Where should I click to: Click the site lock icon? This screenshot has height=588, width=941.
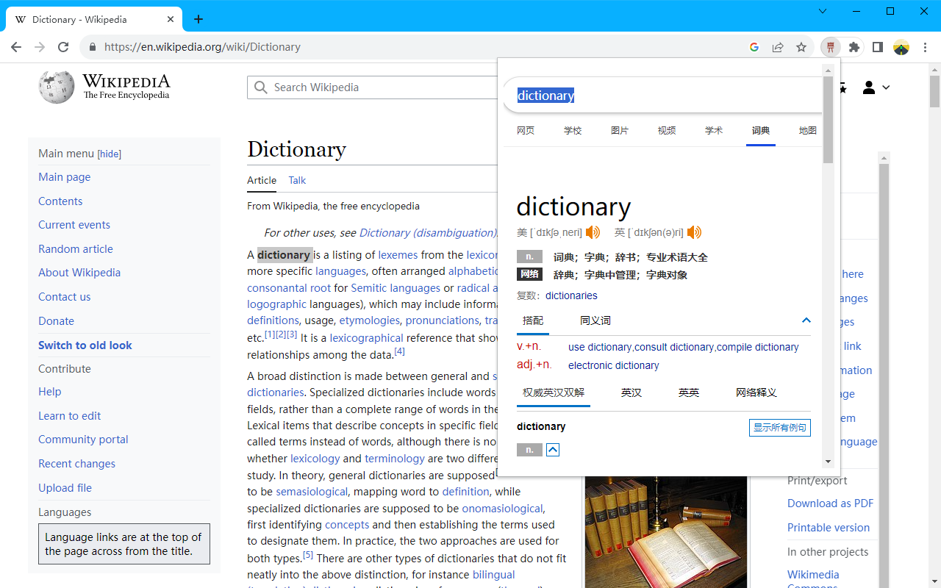[x=92, y=47]
